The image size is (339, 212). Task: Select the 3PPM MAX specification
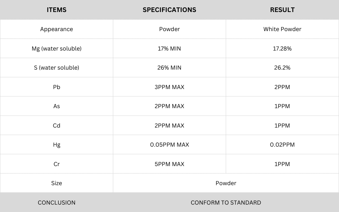pyautogui.click(x=169, y=87)
